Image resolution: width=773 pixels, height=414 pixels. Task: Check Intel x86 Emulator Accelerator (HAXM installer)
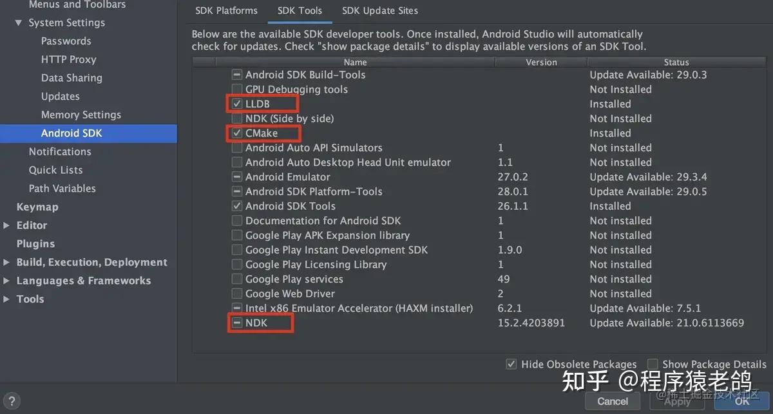tap(237, 308)
